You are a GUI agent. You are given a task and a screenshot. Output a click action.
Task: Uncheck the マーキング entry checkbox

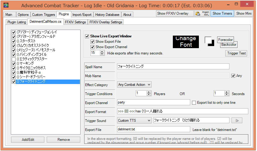pyautogui.click(x=14, y=64)
